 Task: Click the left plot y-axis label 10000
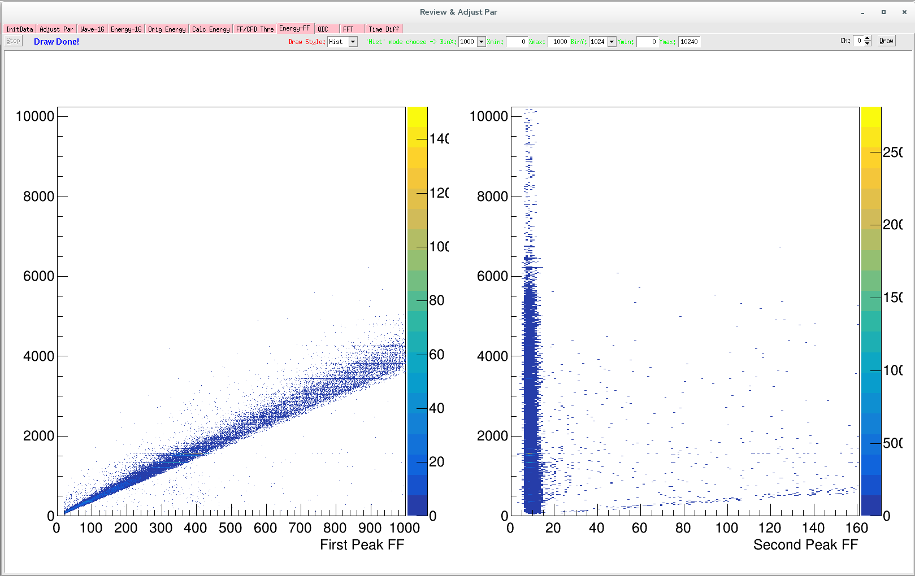(35, 116)
